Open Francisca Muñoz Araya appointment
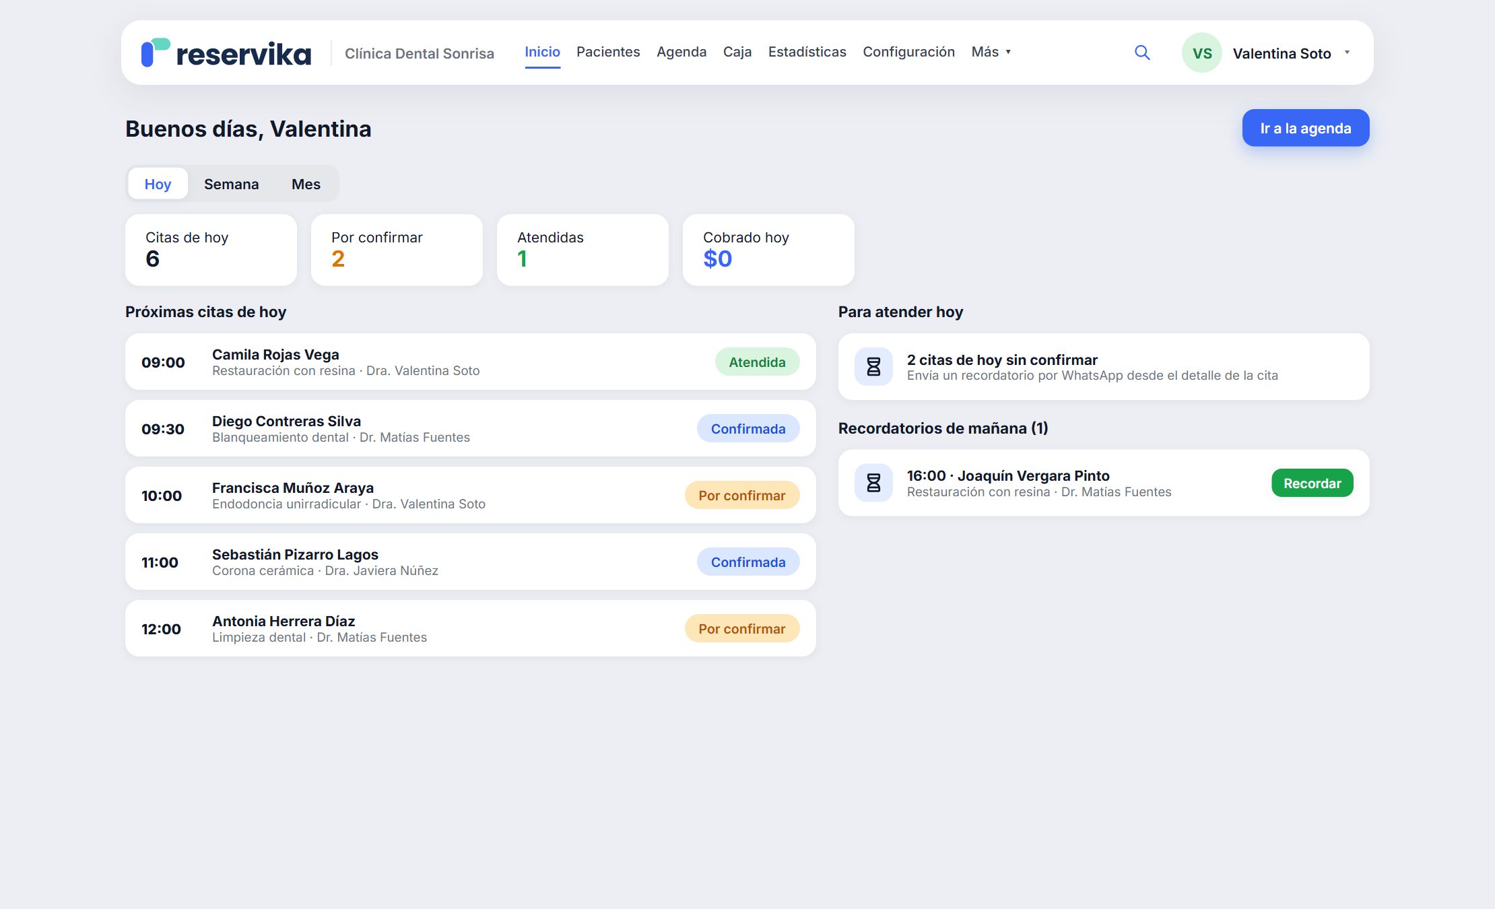Image resolution: width=1495 pixels, height=909 pixels. click(470, 495)
